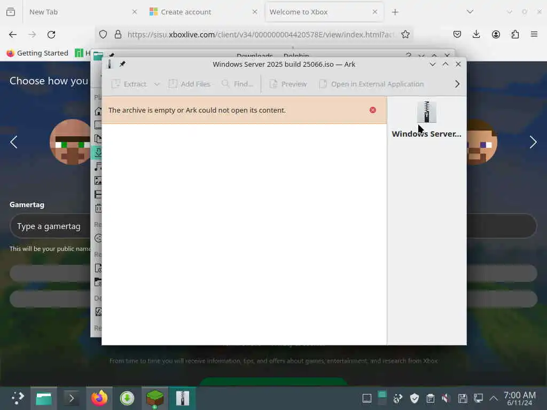This screenshot has width=547, height=410.
Task: Click the green download app taskbar icon
Action: pyautogui.click(x=127, y=398)
